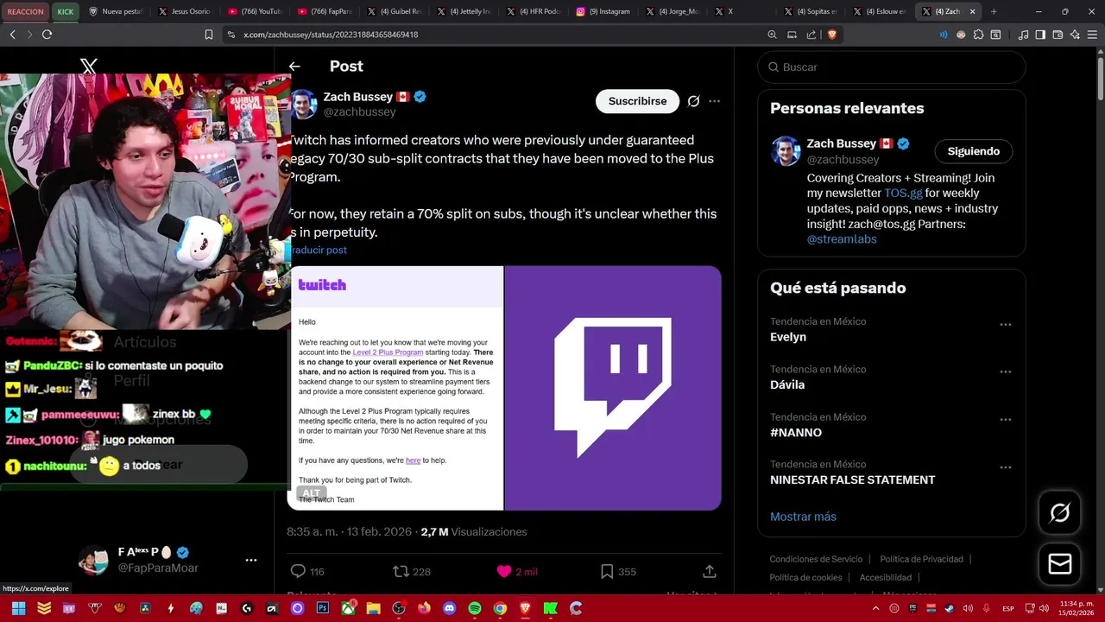1105x622 pixels.
Task: Open Grok icon beside Suscribirse button
Action: (693, 101)
